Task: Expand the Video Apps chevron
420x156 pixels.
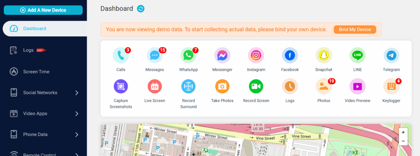Action: (x=77, y=114)
